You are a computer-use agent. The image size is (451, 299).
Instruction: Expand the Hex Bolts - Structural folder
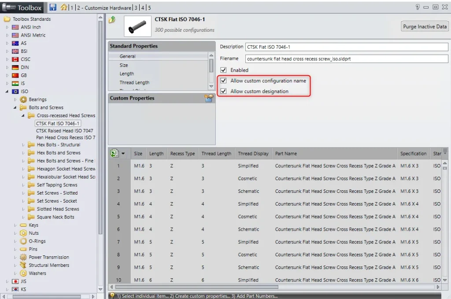23,145
